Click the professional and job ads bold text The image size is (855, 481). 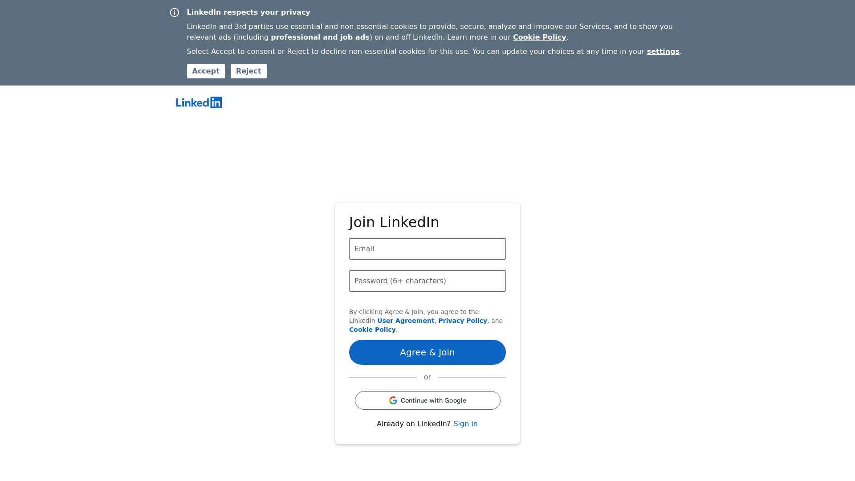(x=321, y=37)
